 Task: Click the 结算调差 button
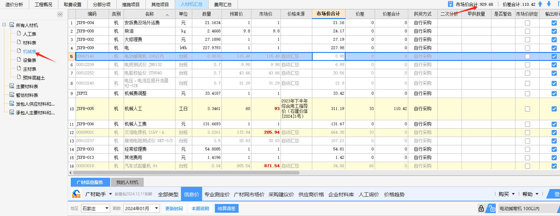227,208
